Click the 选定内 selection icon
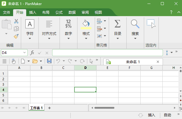This screenshot has height=119, width=182. pos(151,24)
